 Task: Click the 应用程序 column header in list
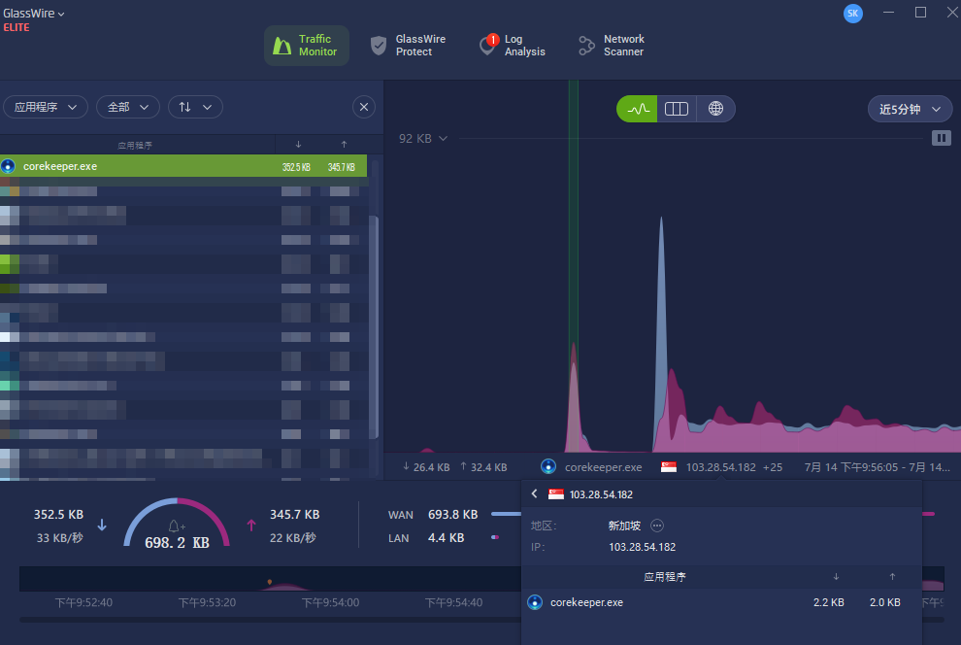(135, 146)
